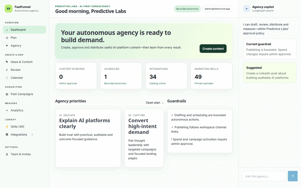
Task: Click the Dashboard home icon
Action: 7,30
